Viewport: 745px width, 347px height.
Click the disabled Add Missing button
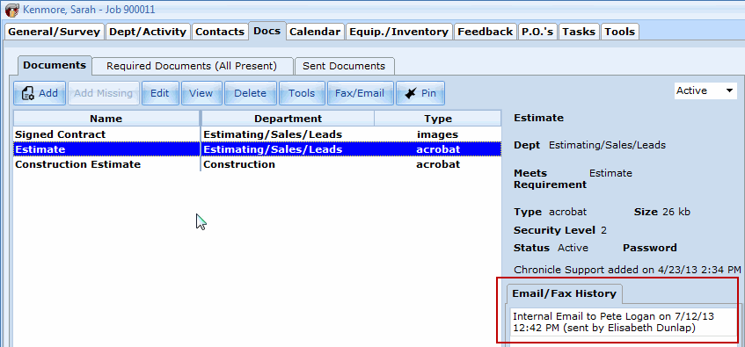(104, 93)
